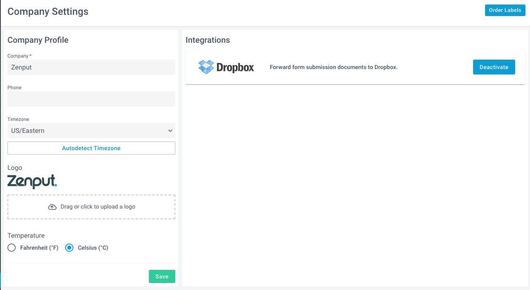Click the Fahrenheit (°F) label text
The height and width of the screenshot is (290, 530).
(39, 248)
